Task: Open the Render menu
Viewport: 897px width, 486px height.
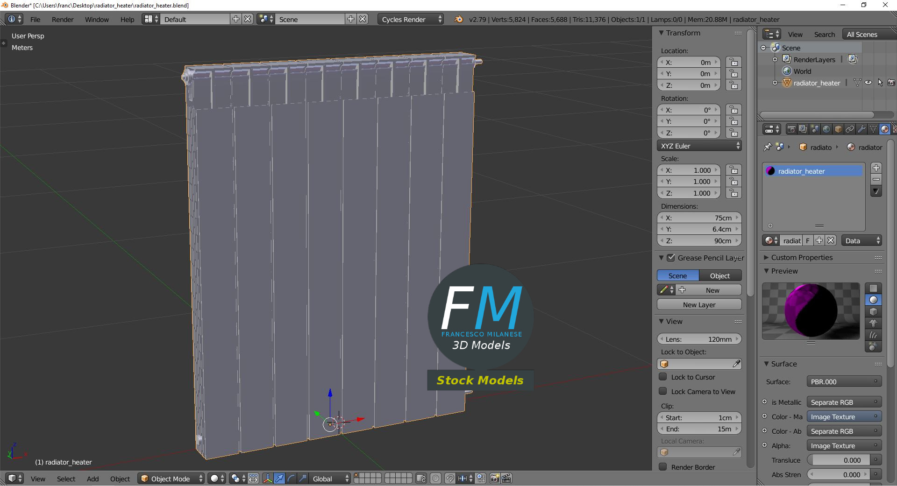Action: 63,19
